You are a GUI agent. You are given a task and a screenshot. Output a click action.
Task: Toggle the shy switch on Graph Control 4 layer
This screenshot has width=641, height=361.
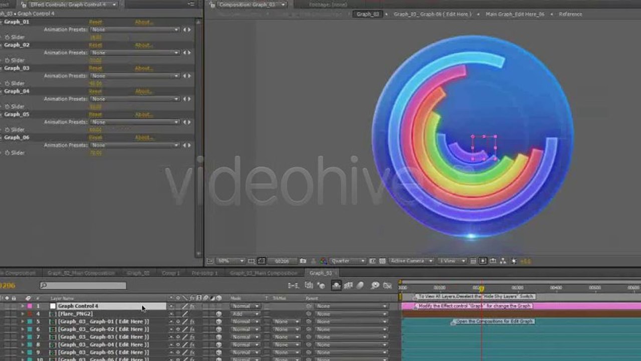click(x=171, y=306)
